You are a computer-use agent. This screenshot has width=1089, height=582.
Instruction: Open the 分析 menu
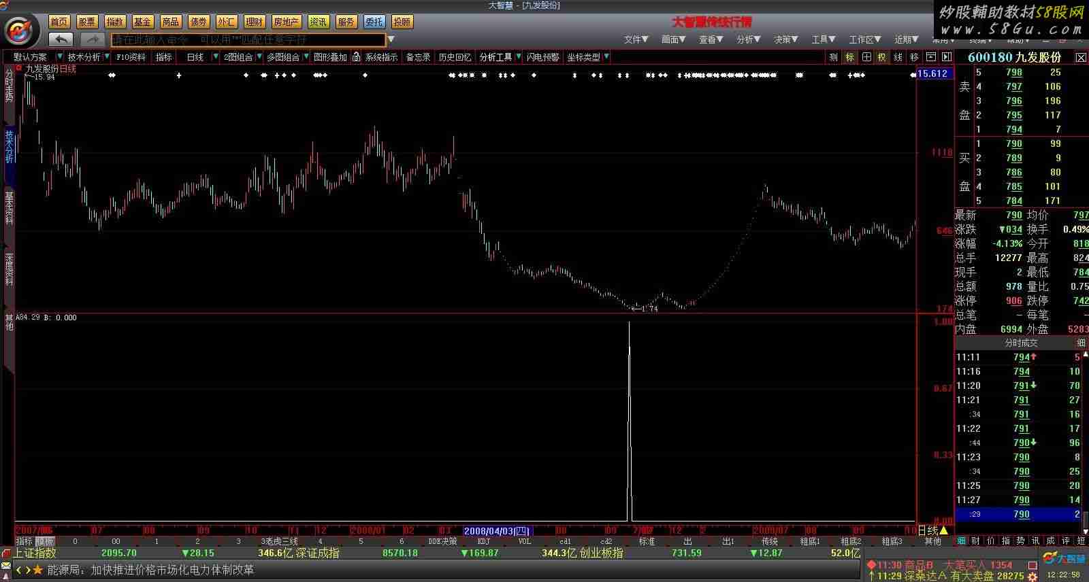tap(748, 39)
